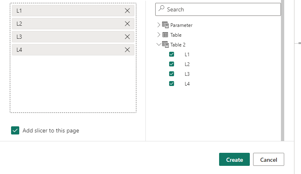Click the Add slicer to this page label
Screen dimensions: 301x174
click(51, 131)
